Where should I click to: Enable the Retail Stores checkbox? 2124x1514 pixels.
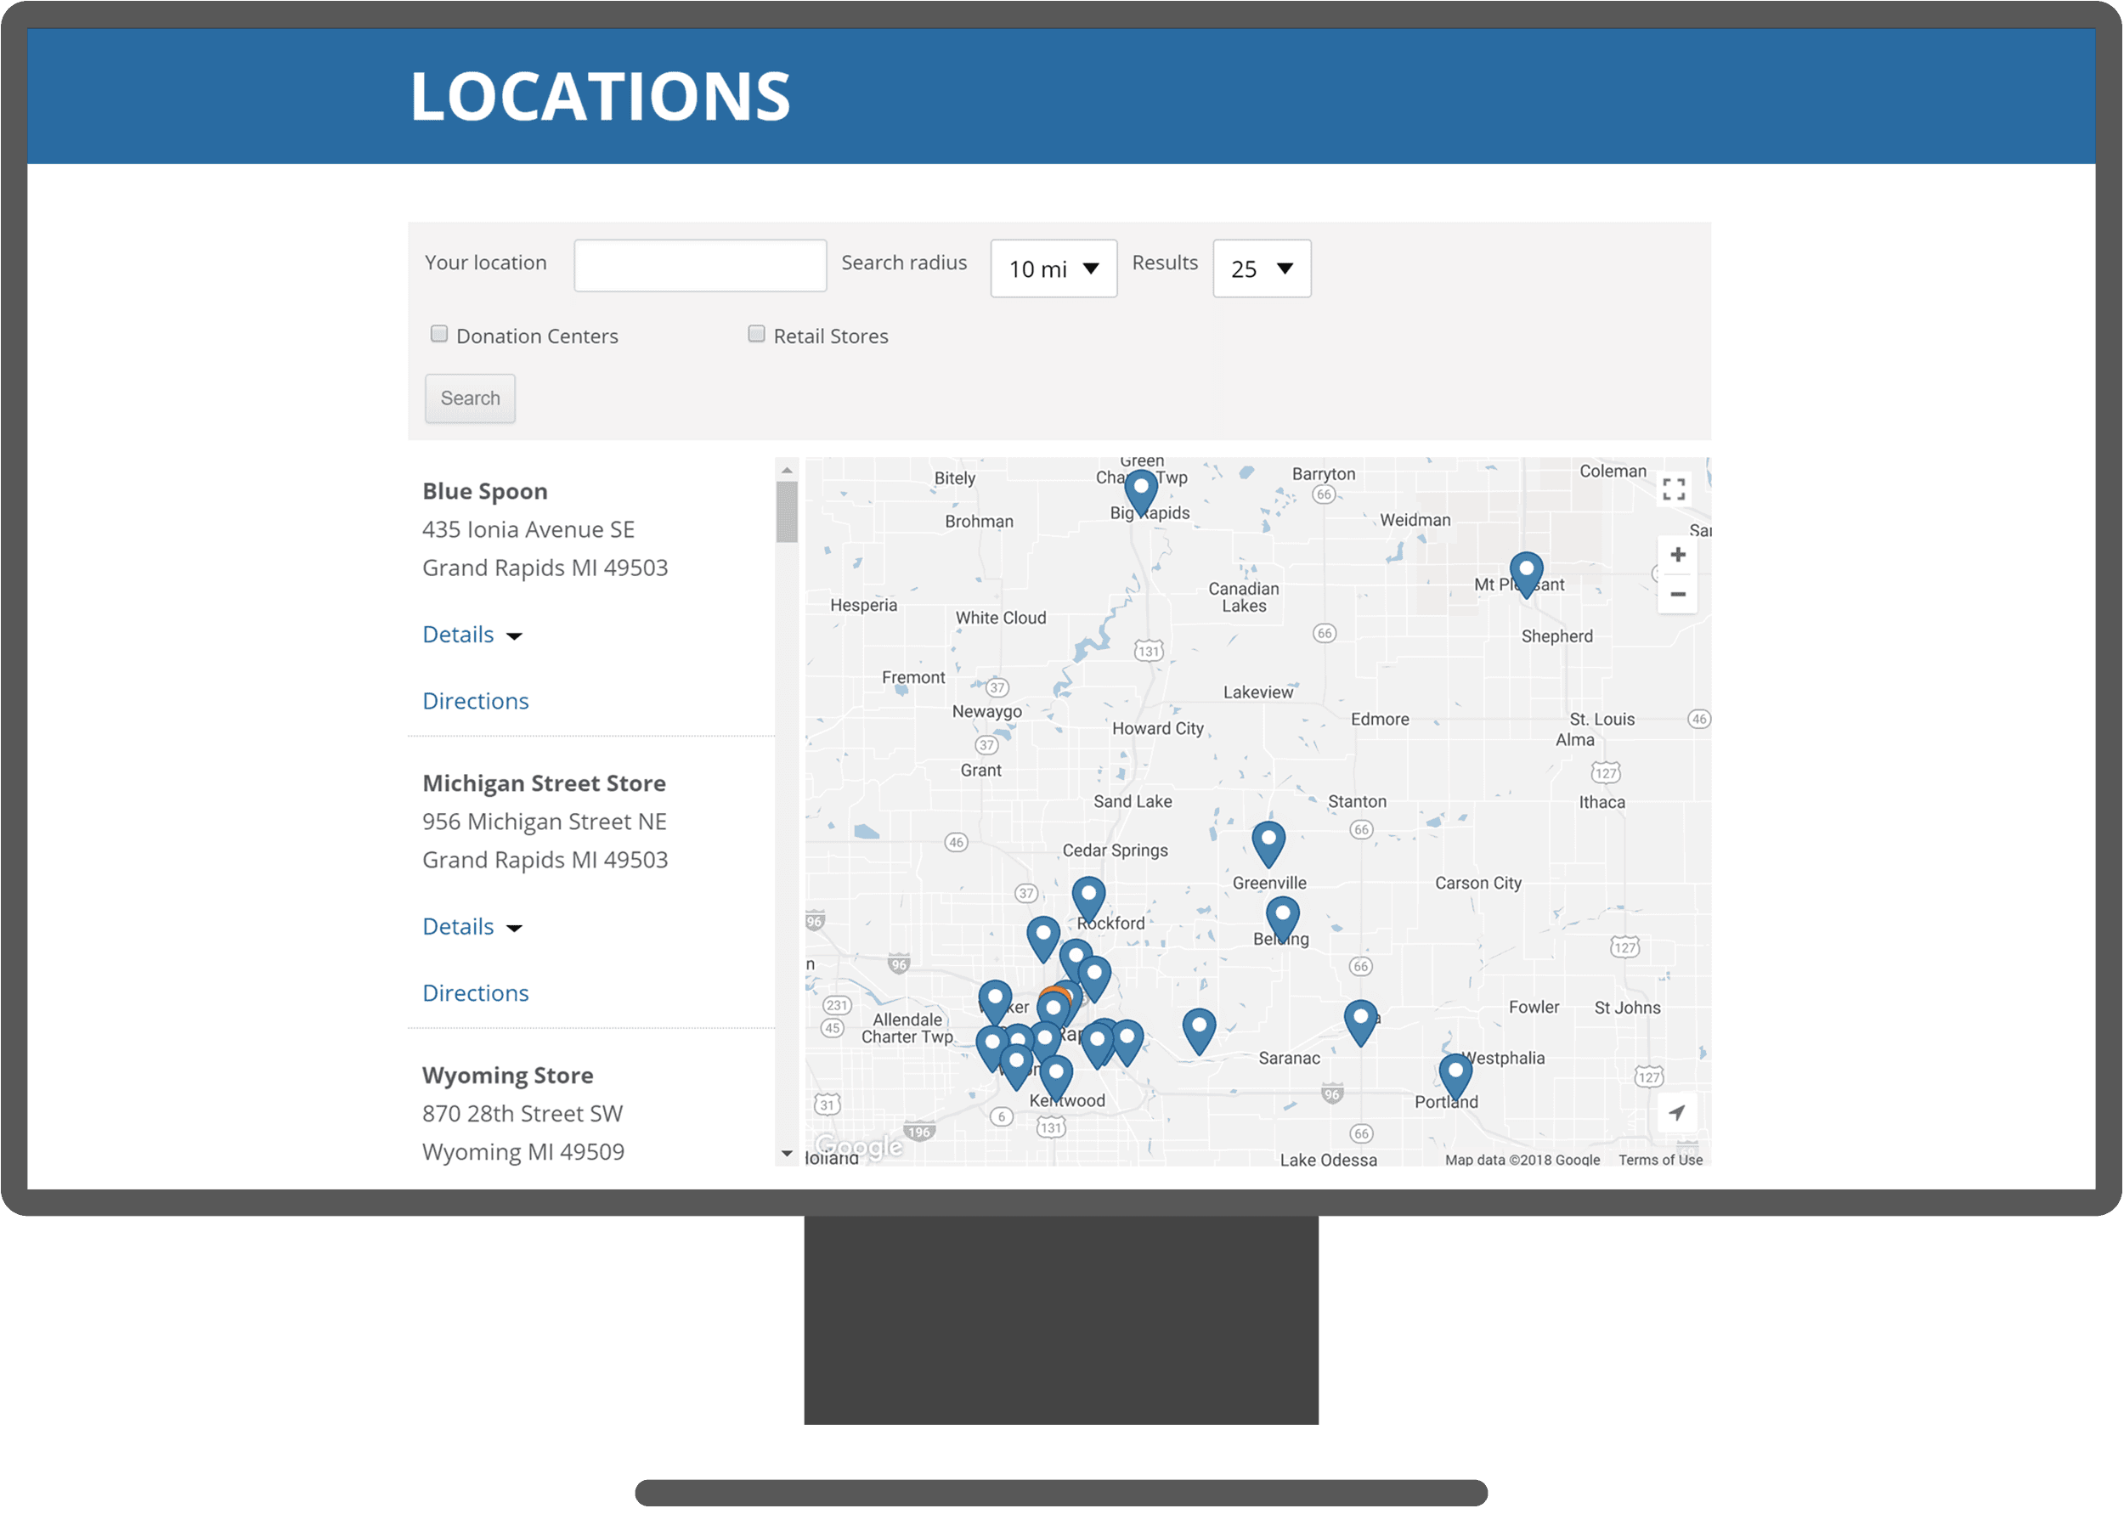[755, 334]
